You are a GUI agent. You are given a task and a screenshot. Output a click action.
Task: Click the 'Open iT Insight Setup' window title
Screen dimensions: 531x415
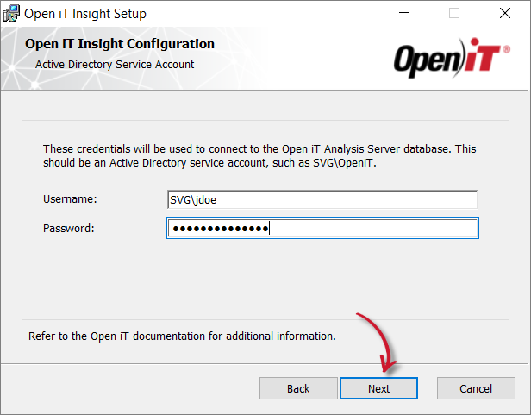pos(85,14)
